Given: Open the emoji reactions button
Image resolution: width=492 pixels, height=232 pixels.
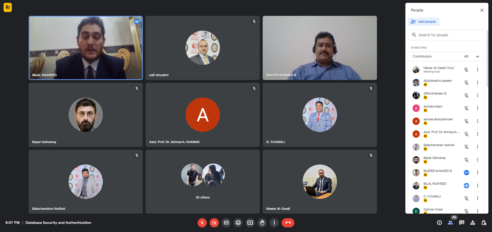Looking at the screenshot, I should pos(238,223).
